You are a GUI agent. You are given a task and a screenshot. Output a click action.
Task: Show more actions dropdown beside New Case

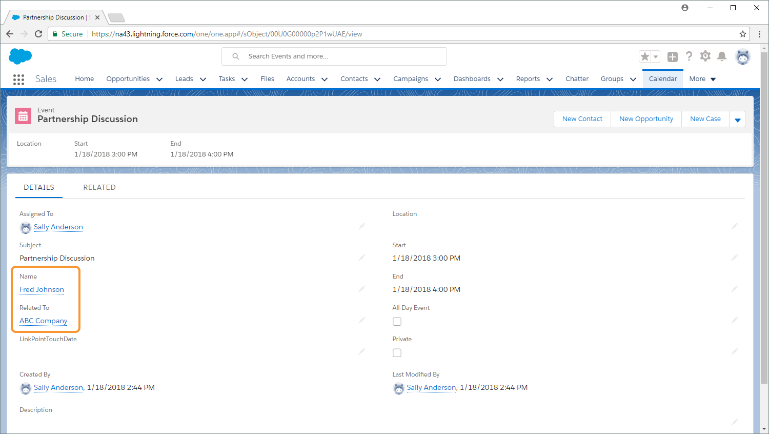tap(737, 119)
